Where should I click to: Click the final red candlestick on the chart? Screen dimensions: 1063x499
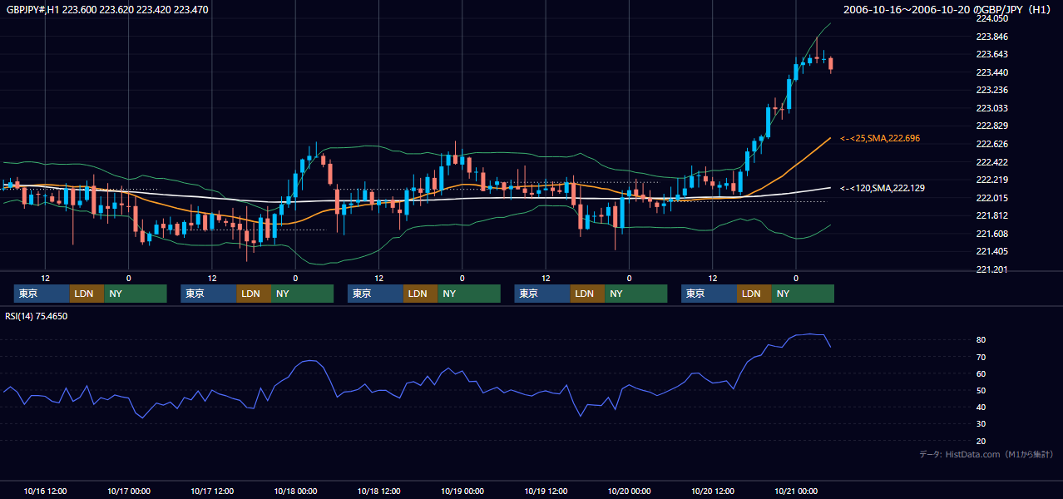pyautogui.click(x=831, y=65)
